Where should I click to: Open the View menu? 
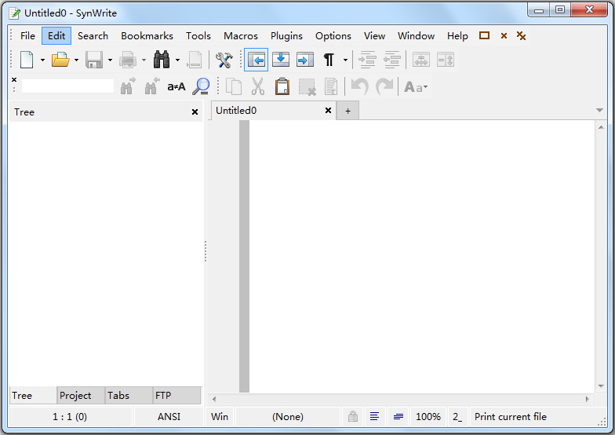(x=374, y=36)
